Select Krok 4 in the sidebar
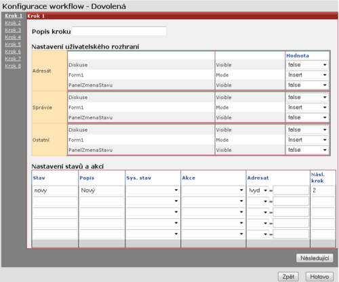Image resolution: width=339 pixels, height=282 pixels. point(13,37)
